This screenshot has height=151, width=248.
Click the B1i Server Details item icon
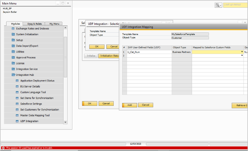click(x=17, y=87)
